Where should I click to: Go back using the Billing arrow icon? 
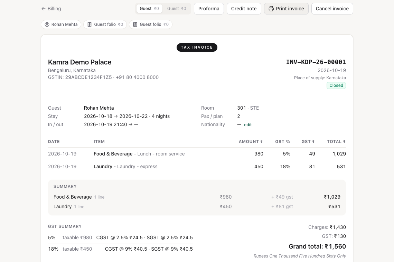click(44, 9)
